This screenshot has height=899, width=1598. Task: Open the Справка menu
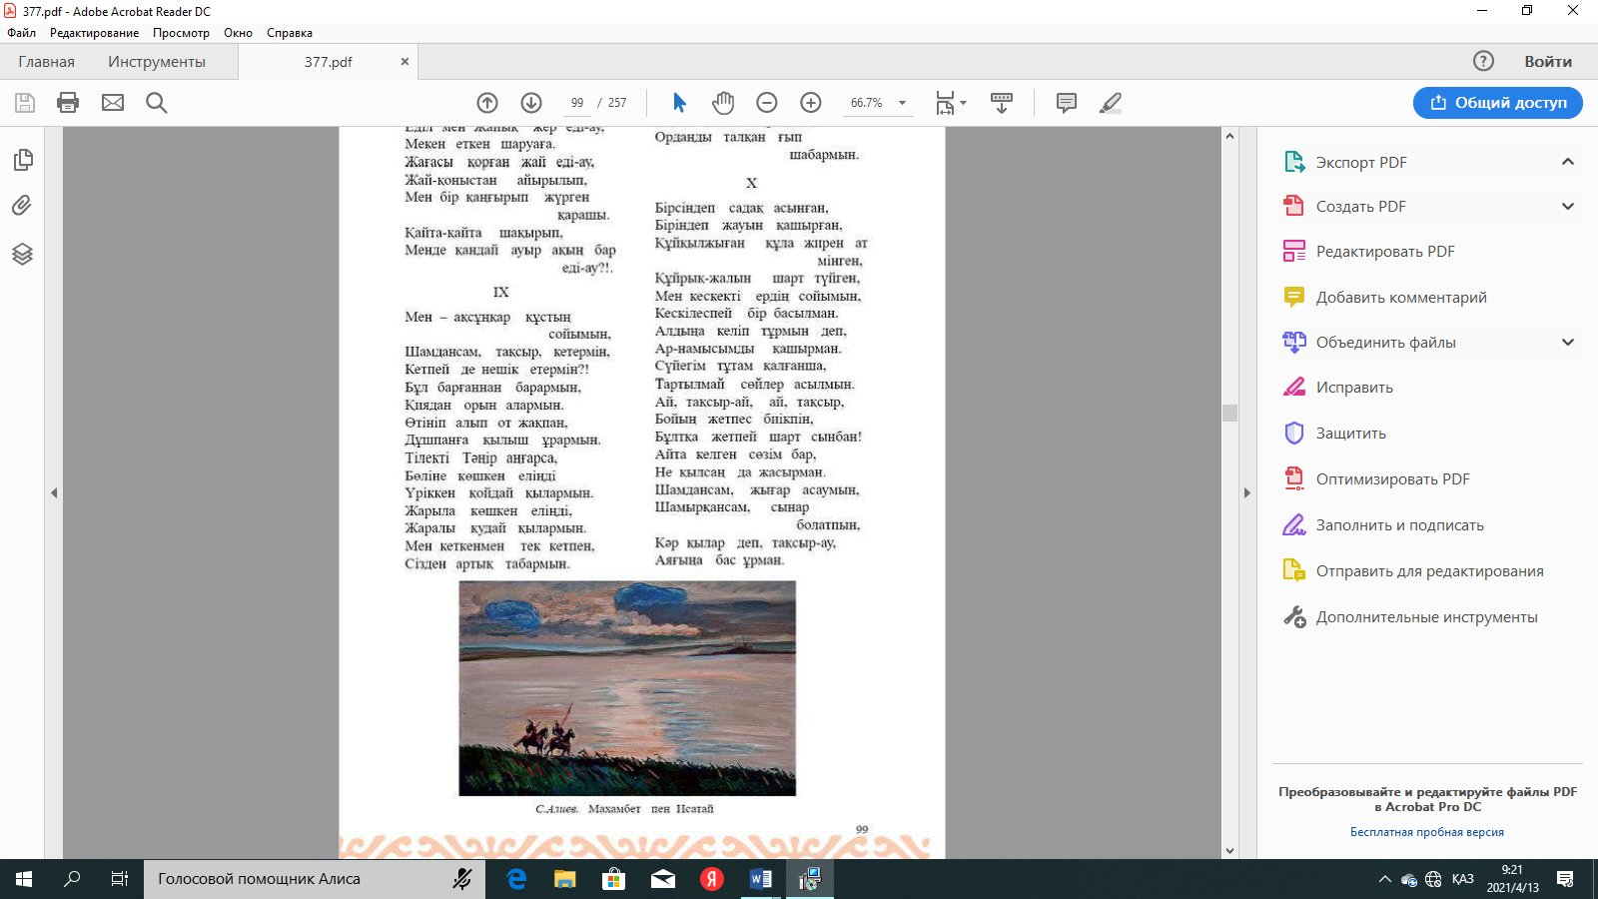[x=290, y=33]
